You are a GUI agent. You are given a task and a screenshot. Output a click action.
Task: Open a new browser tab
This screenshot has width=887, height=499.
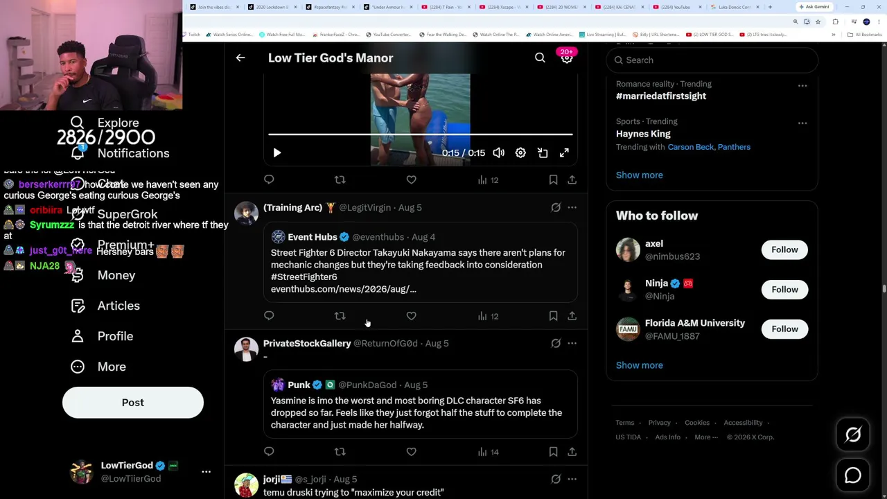[x=770, y=7]
